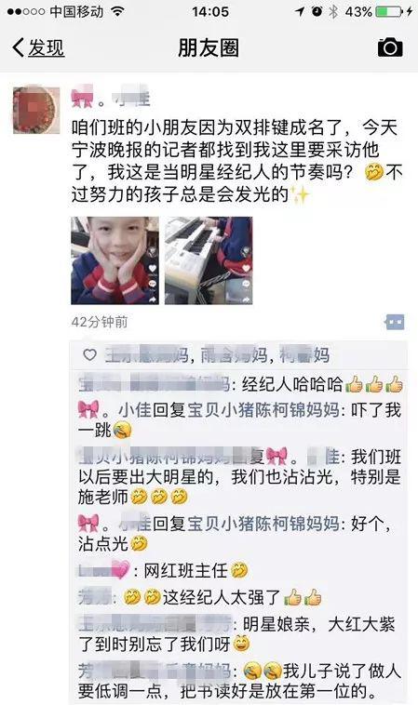Tap the share arrow on keyboard photo
The image size is (418, 705).
pos(246,299)
